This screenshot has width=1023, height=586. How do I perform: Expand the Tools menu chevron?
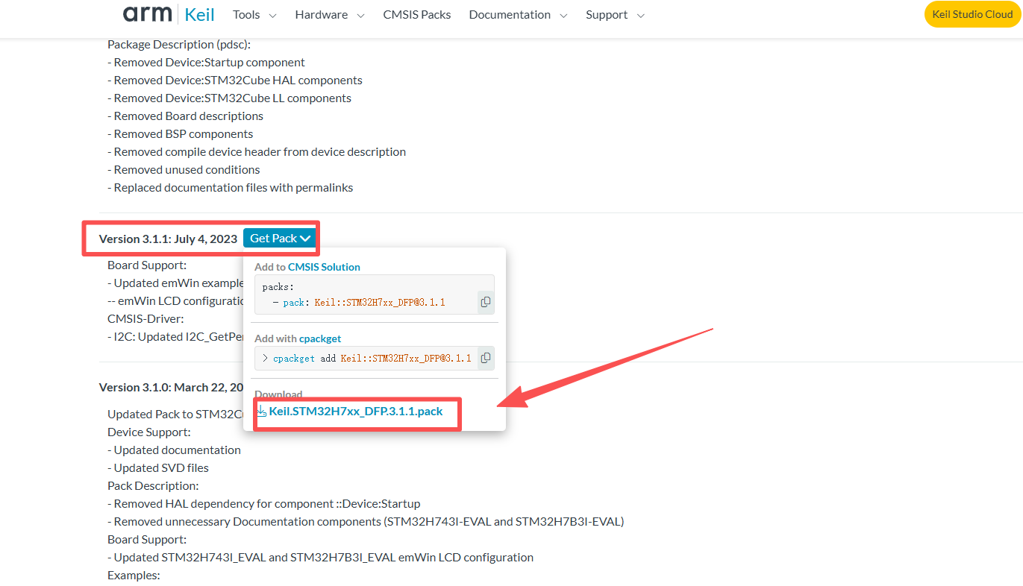click(272, 16)
